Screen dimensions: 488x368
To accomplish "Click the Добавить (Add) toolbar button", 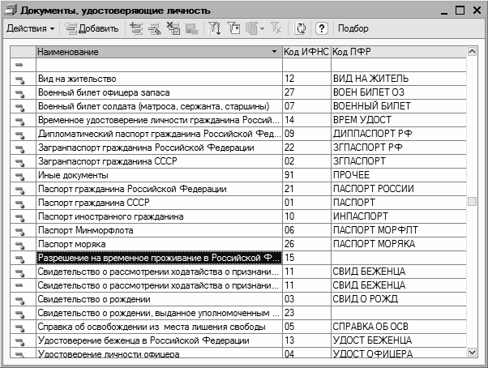I will coord(92,28).
